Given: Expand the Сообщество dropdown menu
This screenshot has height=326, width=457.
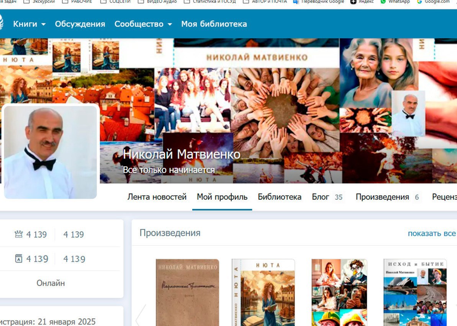Looking at the screenshot, I should pyautogui.click(x=143, y=24).
